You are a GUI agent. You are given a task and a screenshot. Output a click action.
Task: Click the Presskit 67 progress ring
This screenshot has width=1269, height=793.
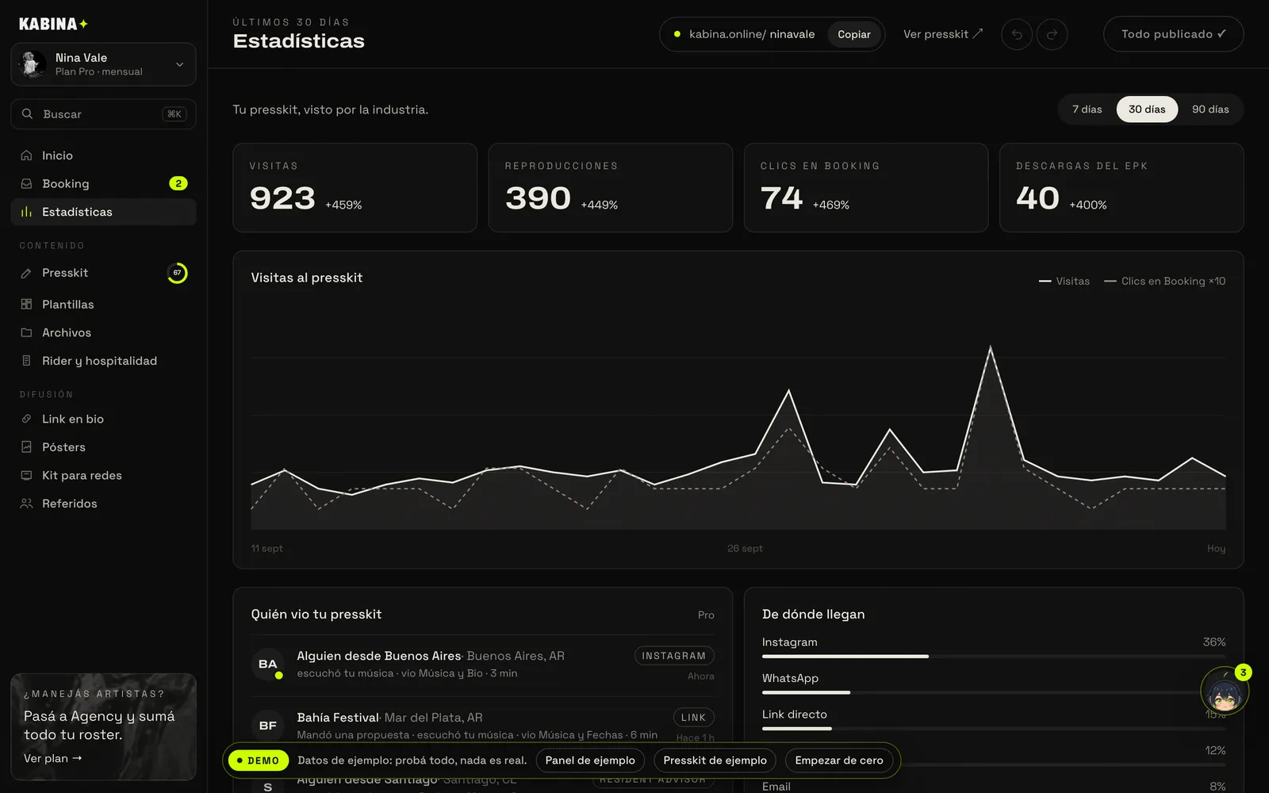178,273
